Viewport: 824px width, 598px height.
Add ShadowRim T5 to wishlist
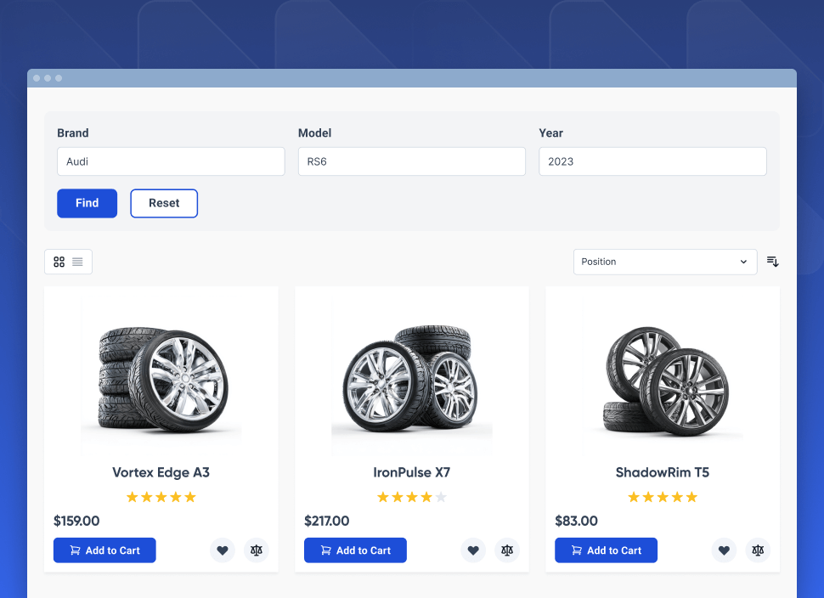[x=724, y=550]
